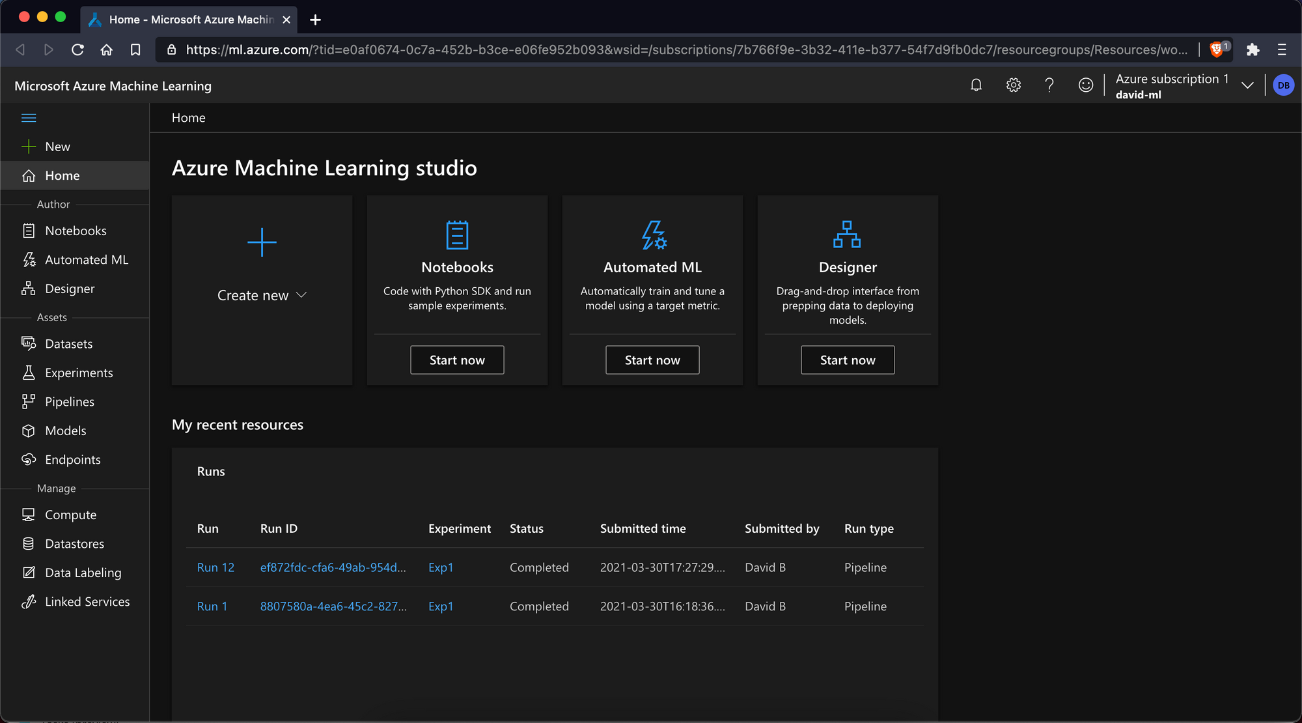This screenshot has height=723, width=1302.
Task: Expand the Azure subscription workspace switcher
Action: [1247, 85]
